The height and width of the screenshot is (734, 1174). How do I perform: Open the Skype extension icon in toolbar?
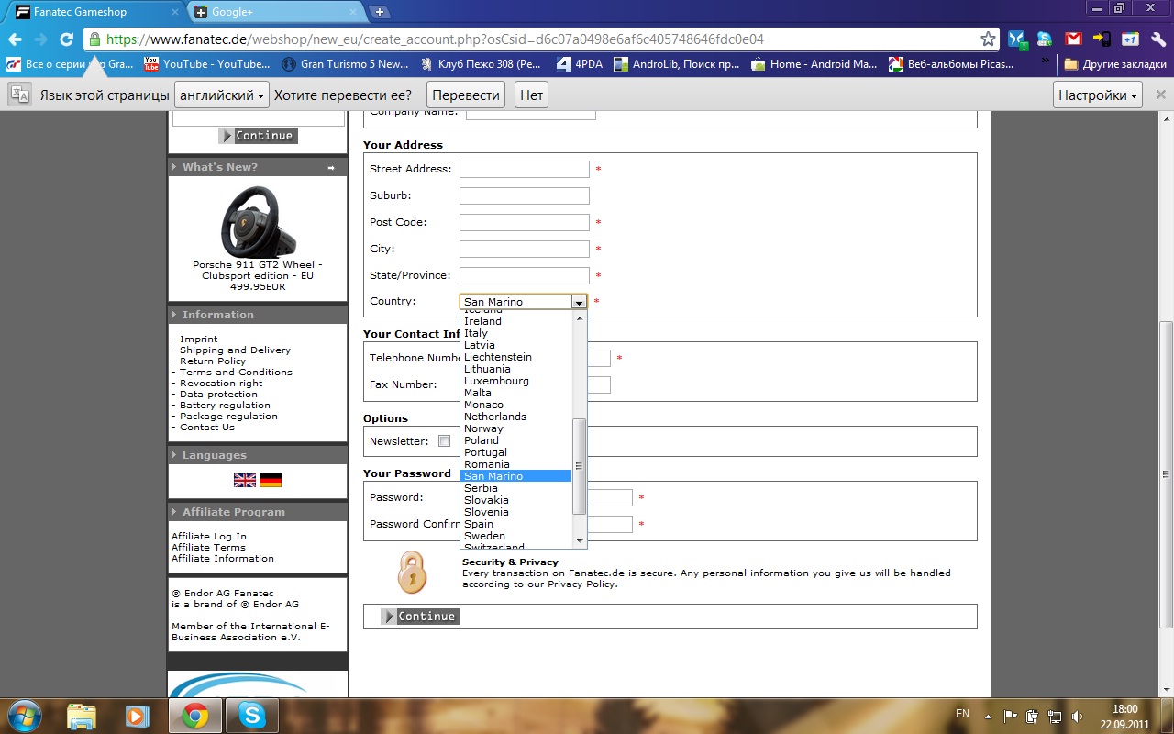pos(1045,39)
